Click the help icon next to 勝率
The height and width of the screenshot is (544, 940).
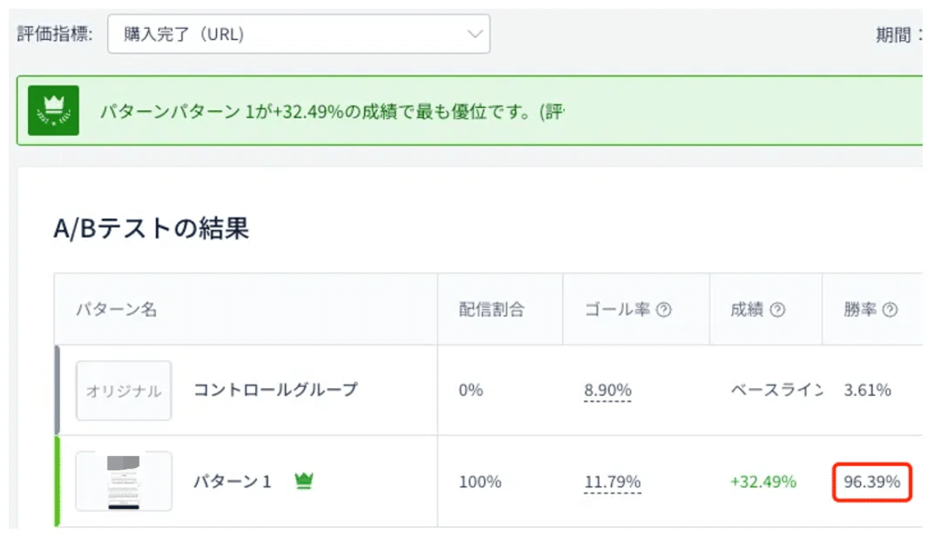889,310
